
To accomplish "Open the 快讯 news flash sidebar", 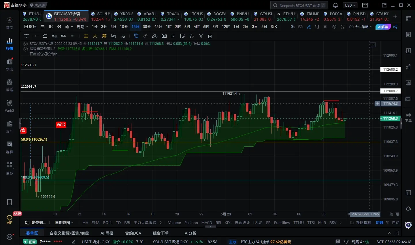I will (x=10, y=64).
